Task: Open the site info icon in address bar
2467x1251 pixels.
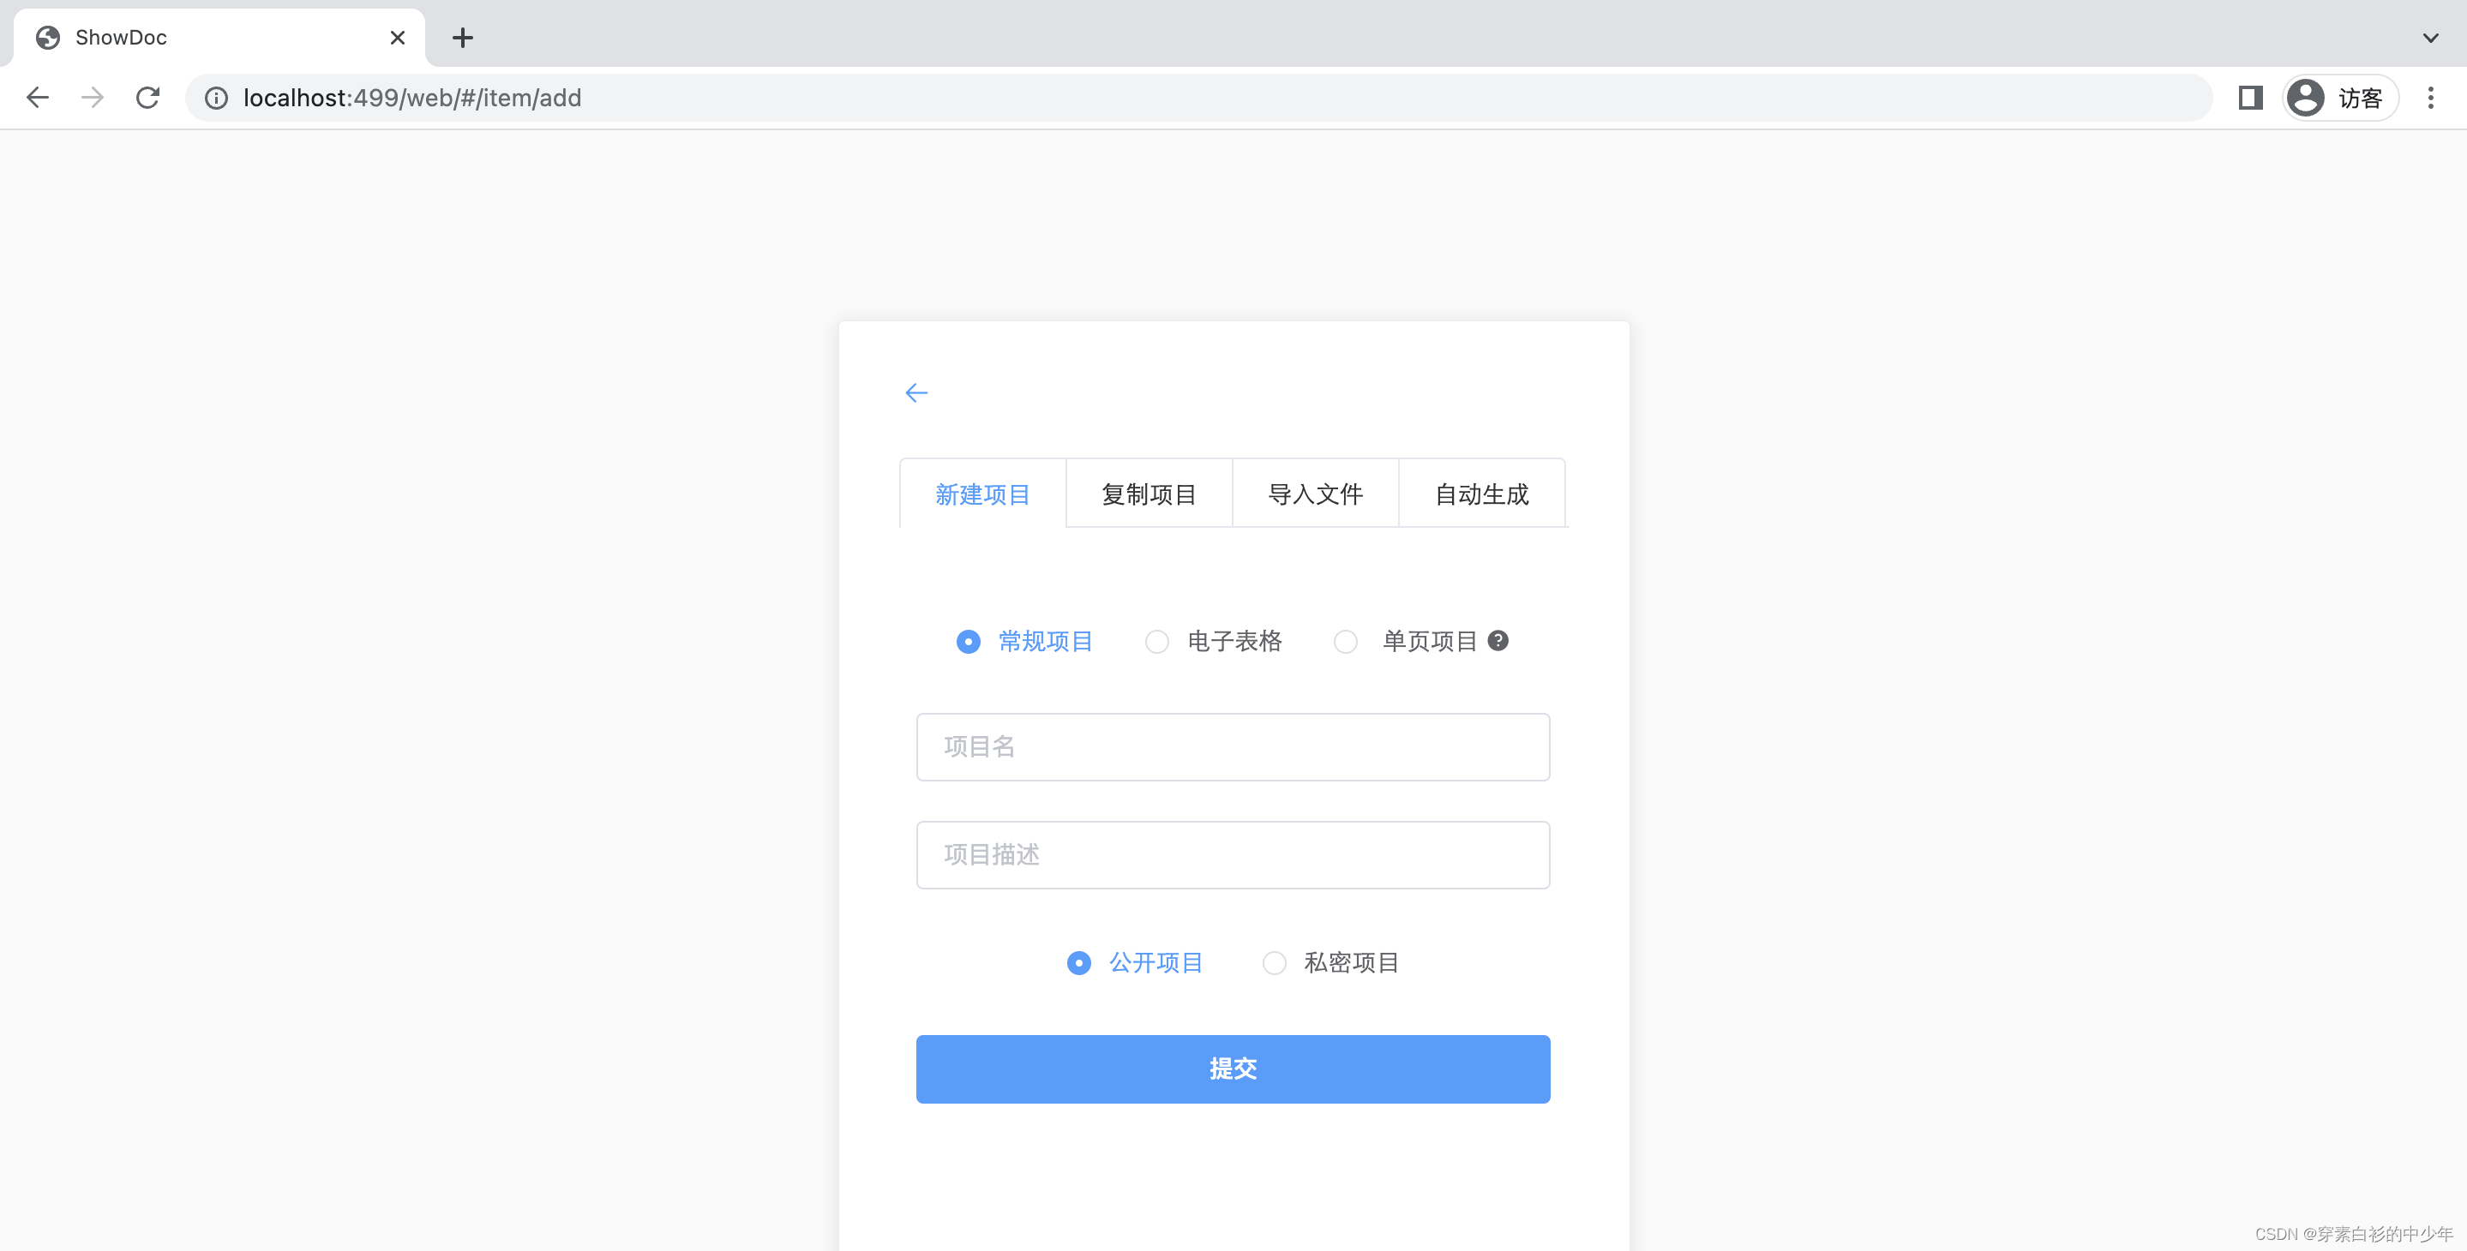Action: coord(214,98)
